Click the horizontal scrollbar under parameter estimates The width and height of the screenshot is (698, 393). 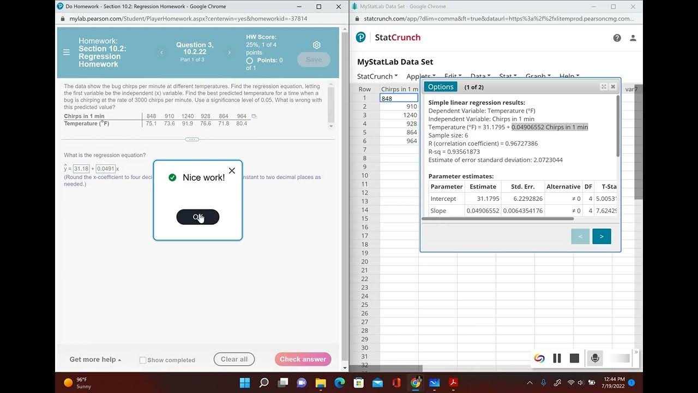(498, 219)
